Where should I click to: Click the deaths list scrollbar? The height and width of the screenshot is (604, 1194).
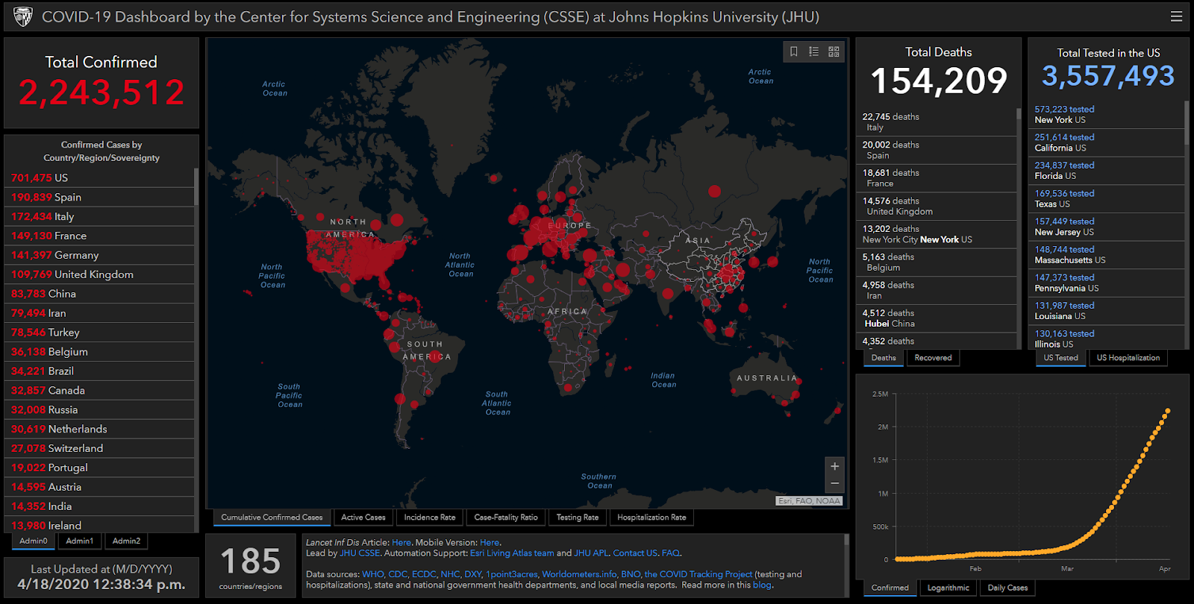(1019, 113)
